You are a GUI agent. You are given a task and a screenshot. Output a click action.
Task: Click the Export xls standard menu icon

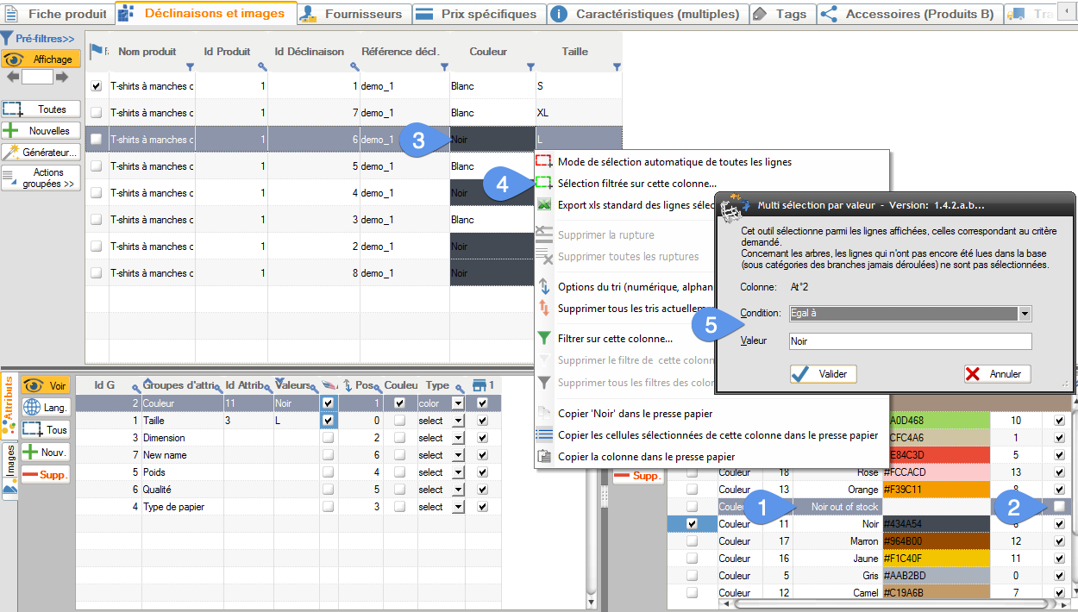click(543, 203)
